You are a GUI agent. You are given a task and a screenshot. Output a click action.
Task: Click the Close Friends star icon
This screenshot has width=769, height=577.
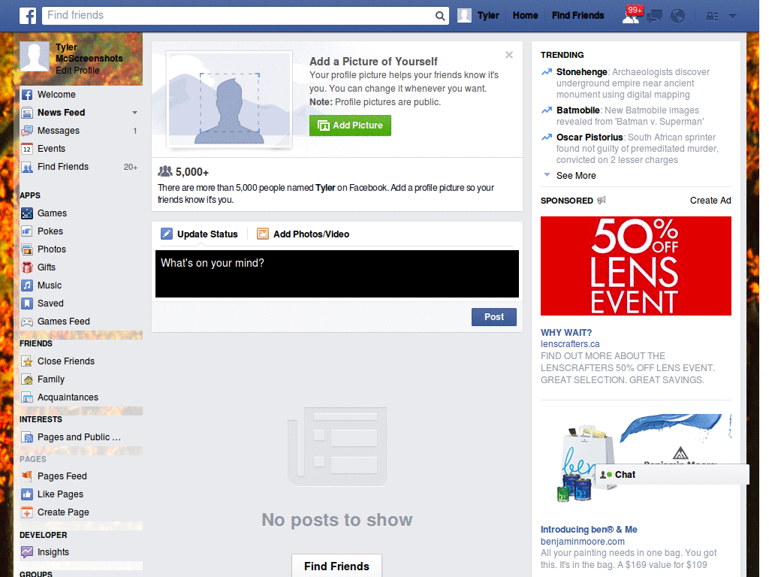coord(27,361)
